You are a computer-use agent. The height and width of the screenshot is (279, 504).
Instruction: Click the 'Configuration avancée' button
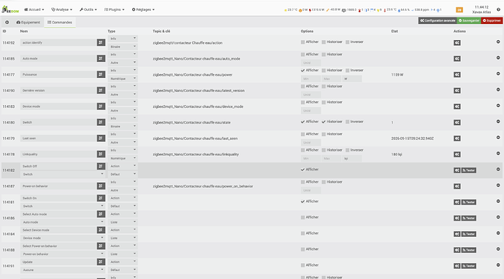point(438,20)
